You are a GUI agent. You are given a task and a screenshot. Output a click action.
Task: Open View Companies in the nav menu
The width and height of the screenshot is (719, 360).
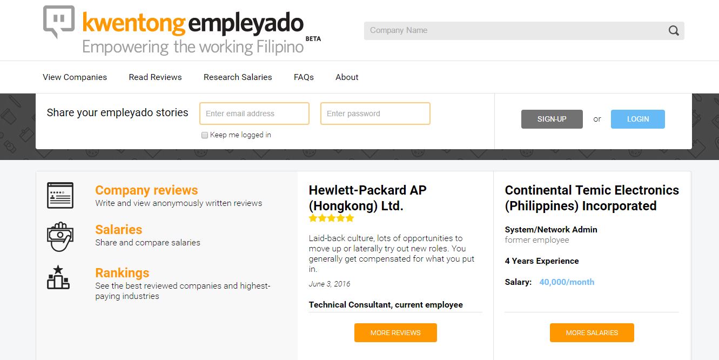pyautogui.click(x=75, y=77)
